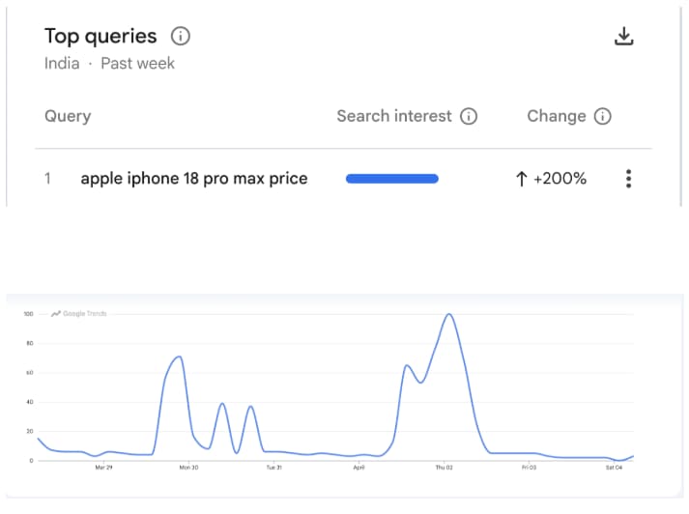Click the upward arrow next to +200%
Image resolution: width=689 pixels, height=514 pixels.
(522, 179)
